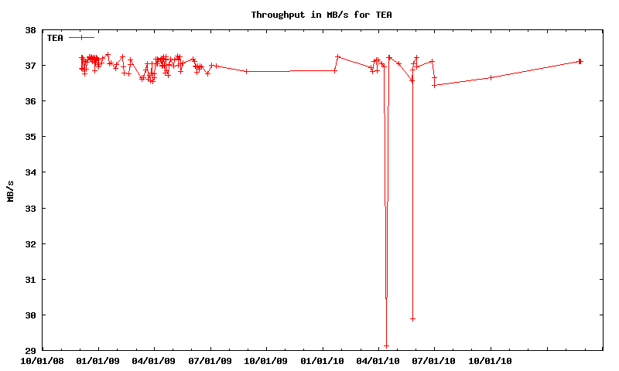
Task: Click the final data point at far right
Action: pyautogui.click(x=580, y=61)
